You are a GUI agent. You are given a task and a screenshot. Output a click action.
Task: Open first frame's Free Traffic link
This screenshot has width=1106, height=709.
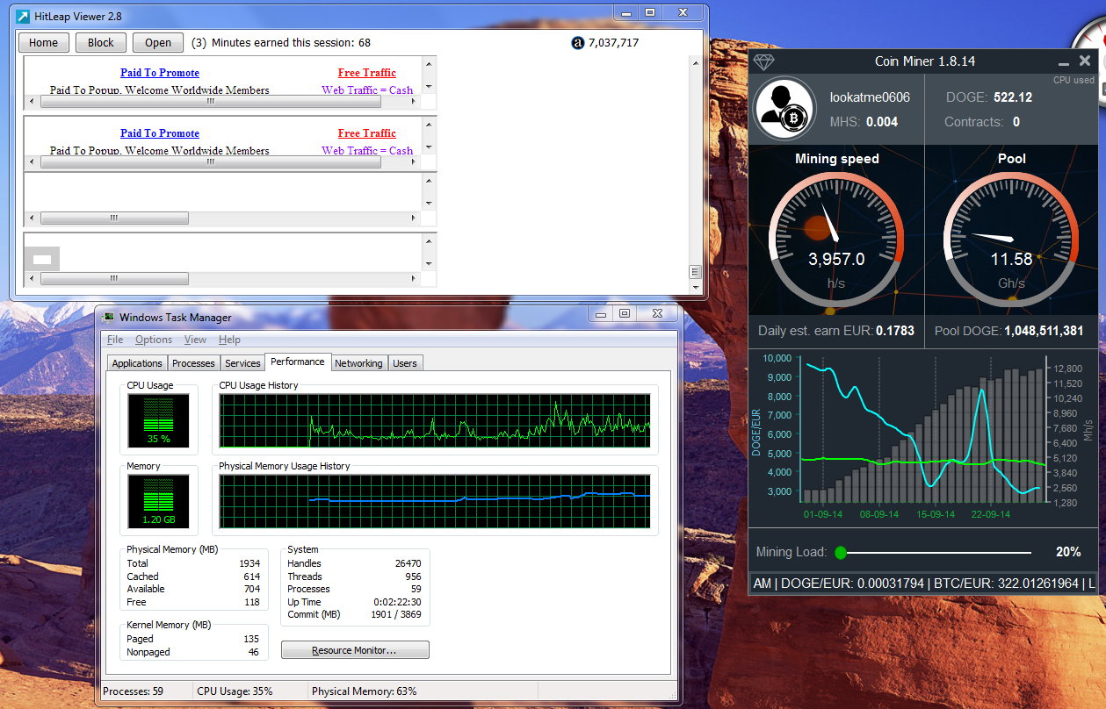pos(367,73)
